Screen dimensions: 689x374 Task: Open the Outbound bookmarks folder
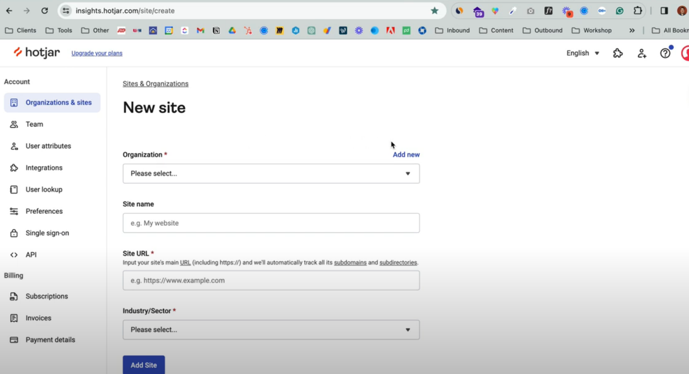pos(543,30)
